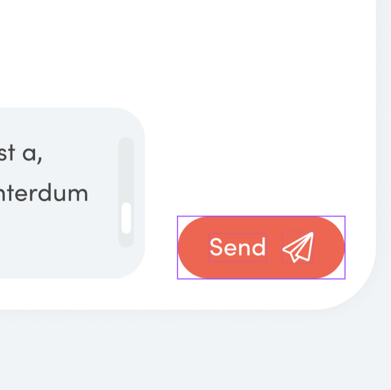
Task: Click the "st a," text line
Action: 21,154
